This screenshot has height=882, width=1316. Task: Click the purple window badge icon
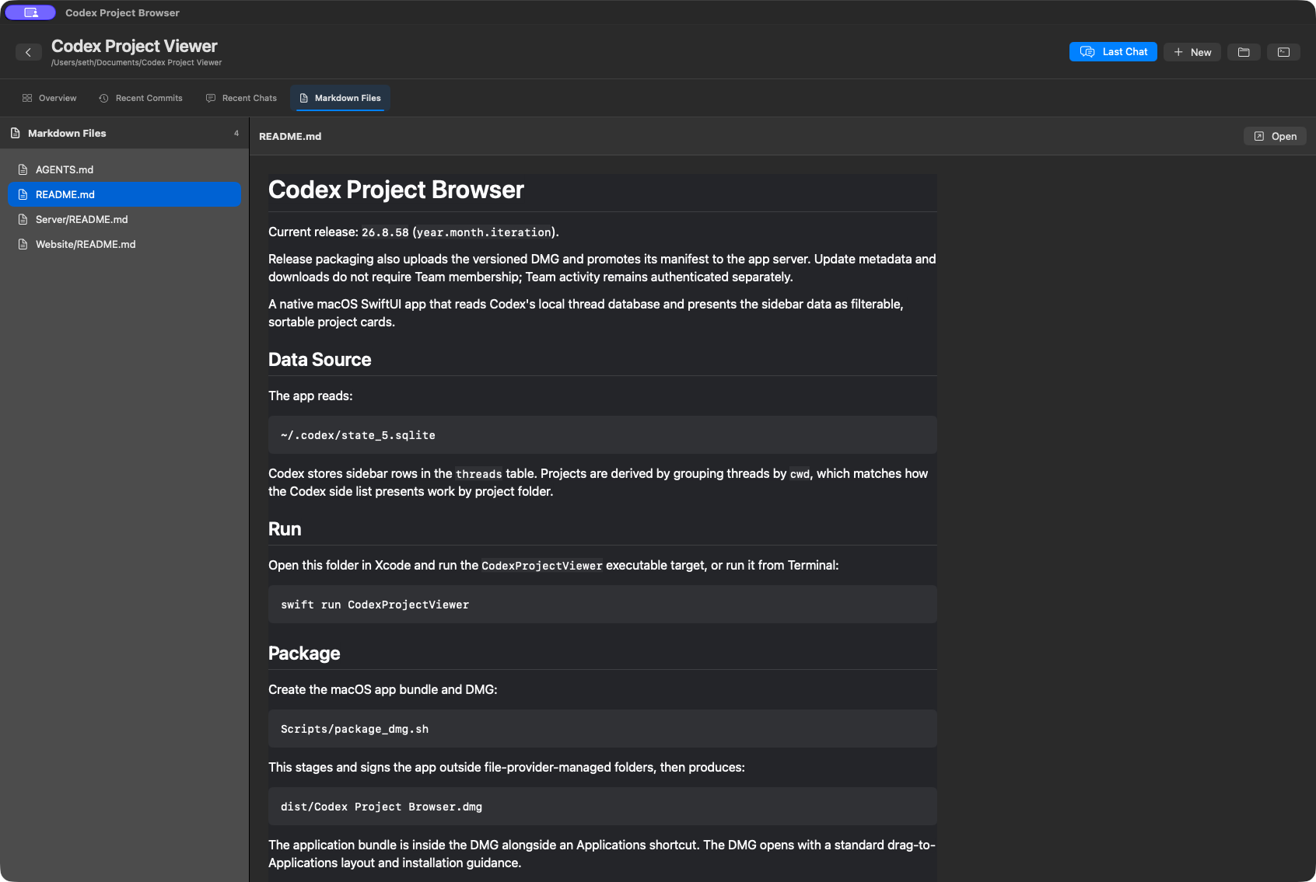click(x=30, y=12)
